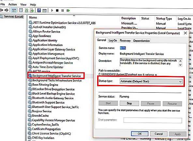Click the Stop Service square toolbar icon

click(x=57, y=10)
